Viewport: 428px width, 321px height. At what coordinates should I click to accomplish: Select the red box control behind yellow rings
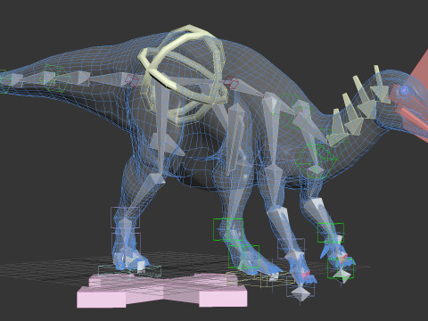[131, 80]
